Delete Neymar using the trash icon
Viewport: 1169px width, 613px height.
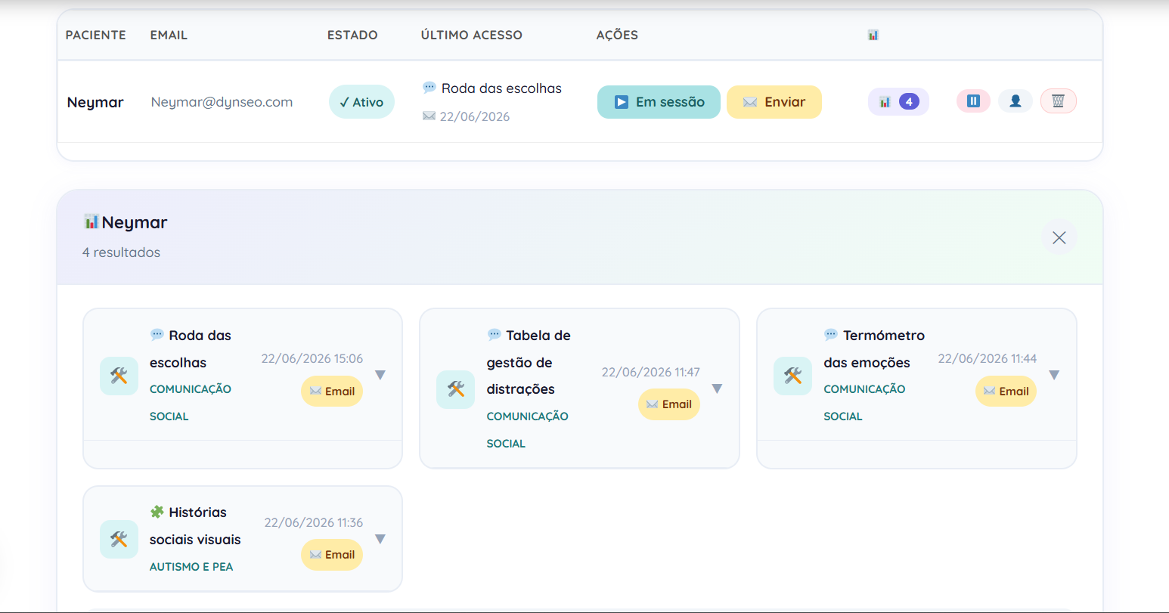1058,101
